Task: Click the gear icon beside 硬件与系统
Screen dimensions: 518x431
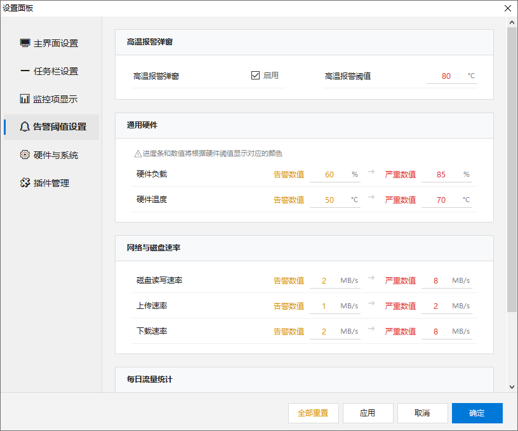Action: (23, 154)
